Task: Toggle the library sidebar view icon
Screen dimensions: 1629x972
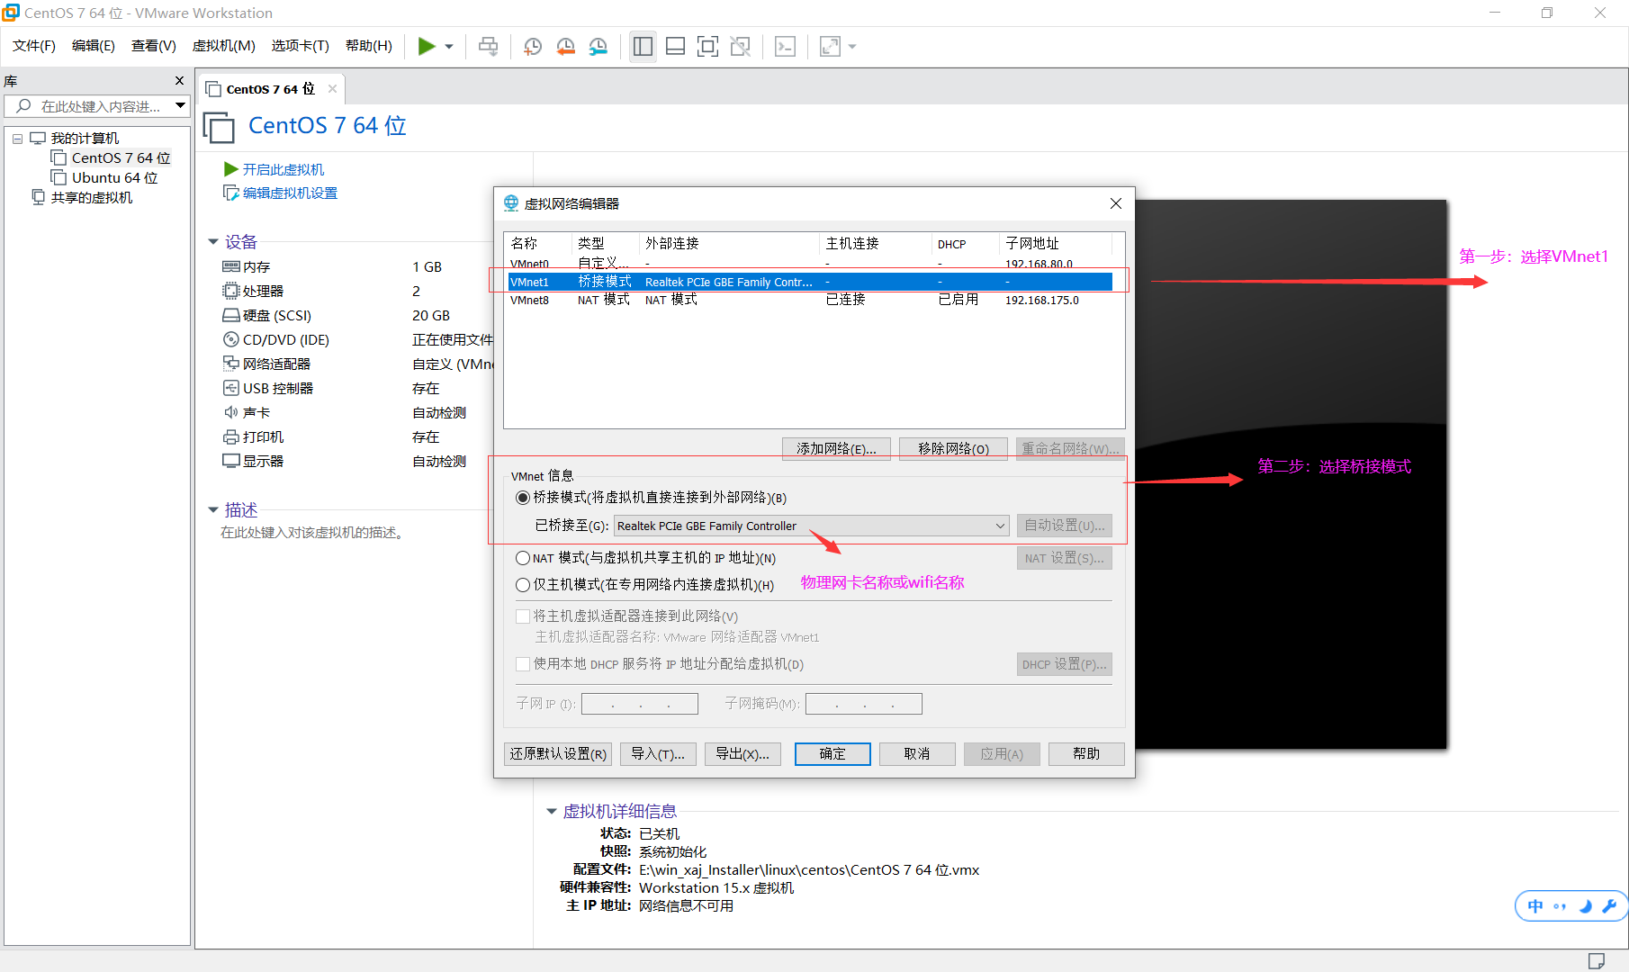Action: [x=643, y=46]
